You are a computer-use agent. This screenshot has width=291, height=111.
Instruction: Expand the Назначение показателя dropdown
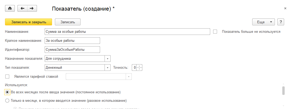click(108, 58)
